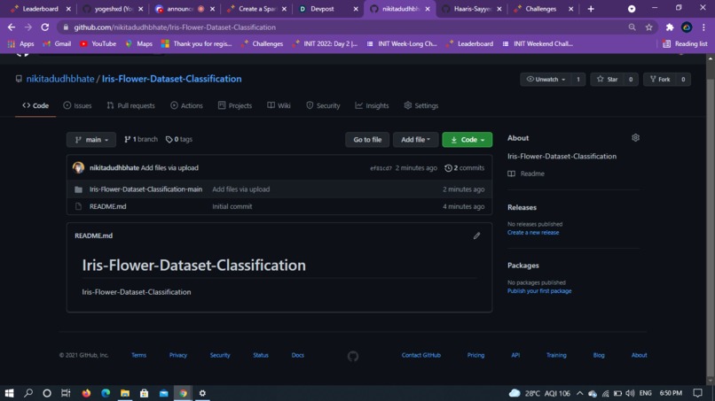Image resolution: width=715 pixels, height=401 pixels.
Task: Open Chrome extensions puzzle icon
Action: pos(670,27)
